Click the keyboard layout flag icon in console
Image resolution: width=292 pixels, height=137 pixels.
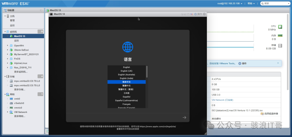(191, 14)
